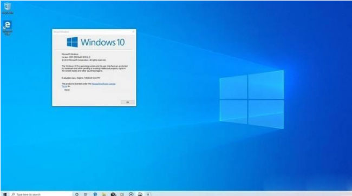Open File Explorer from the taskbar

tap(104, 194)
